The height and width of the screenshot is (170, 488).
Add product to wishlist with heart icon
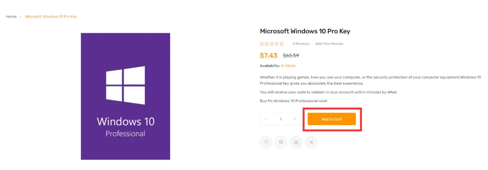coord(266,142)
